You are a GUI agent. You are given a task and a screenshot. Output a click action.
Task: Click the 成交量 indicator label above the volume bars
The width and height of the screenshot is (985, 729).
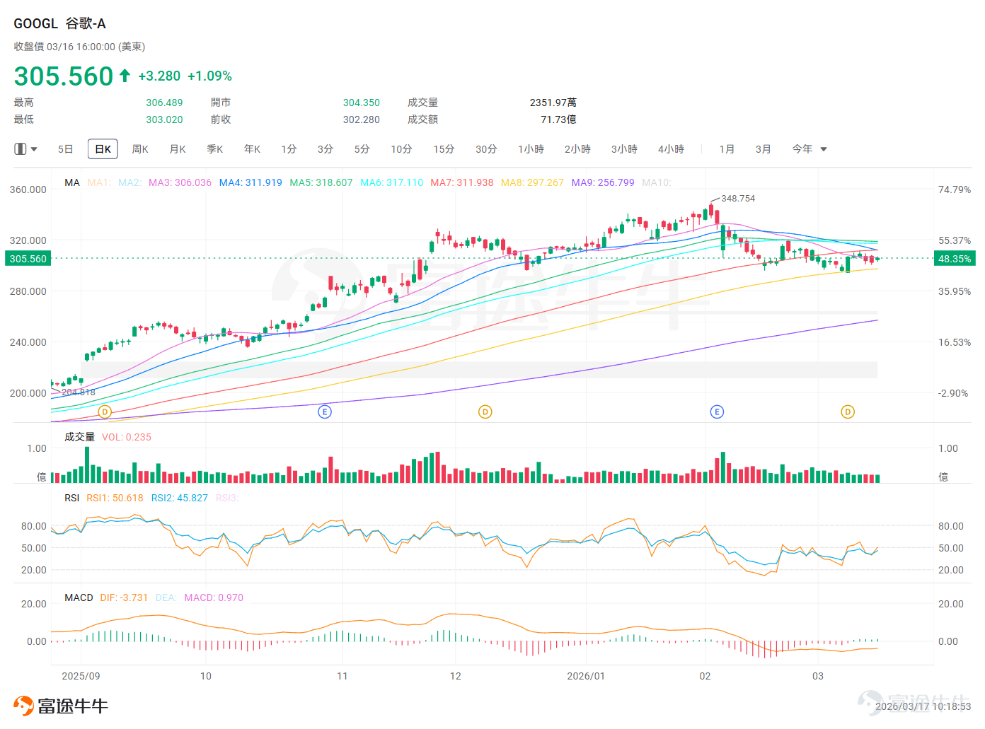tap(80, 437)
